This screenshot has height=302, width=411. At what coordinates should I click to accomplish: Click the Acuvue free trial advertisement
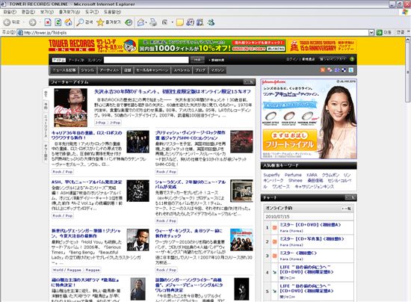309,119
